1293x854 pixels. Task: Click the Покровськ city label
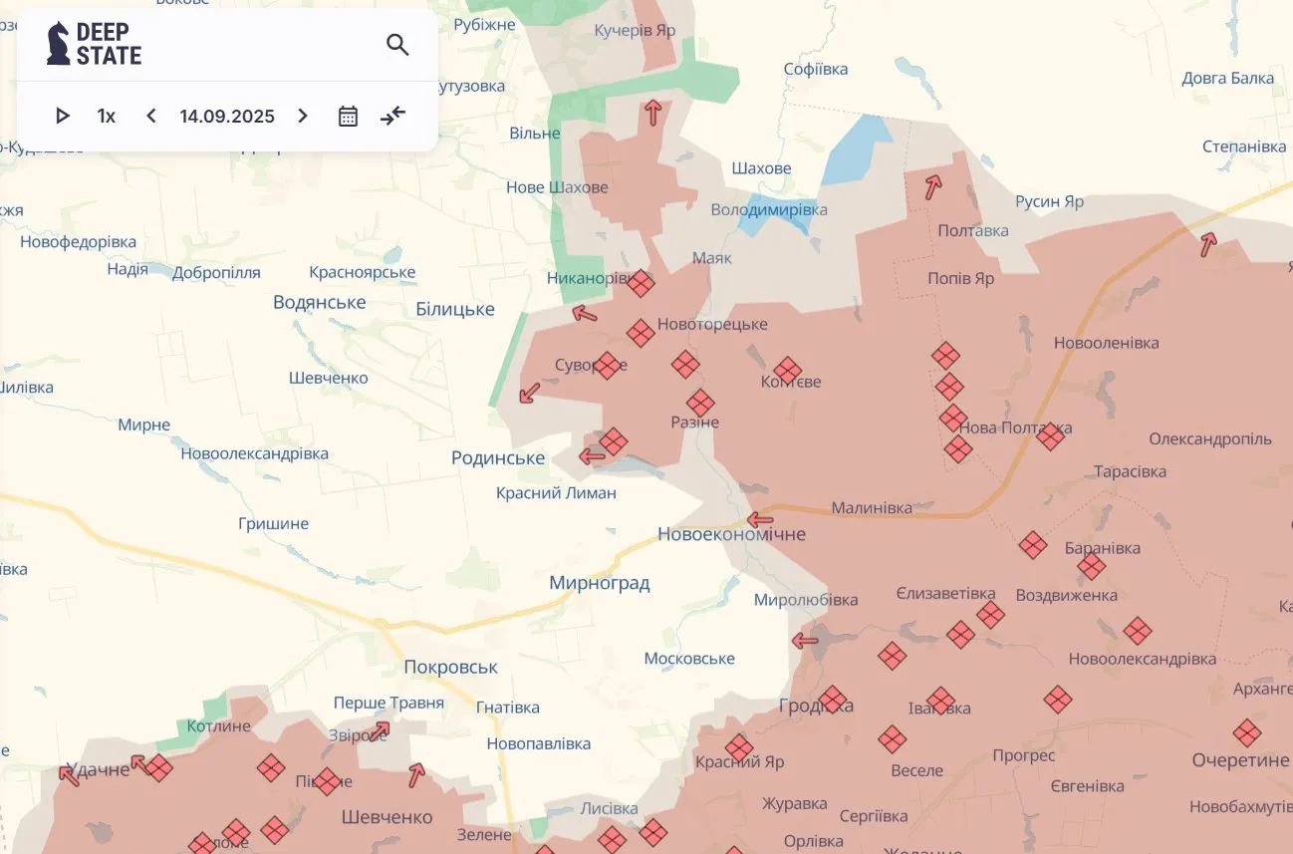[x=450, y=667]
